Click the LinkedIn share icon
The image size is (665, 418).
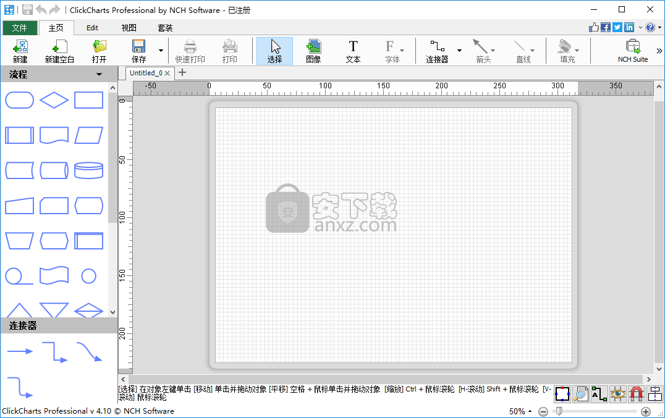pos(629,28)
